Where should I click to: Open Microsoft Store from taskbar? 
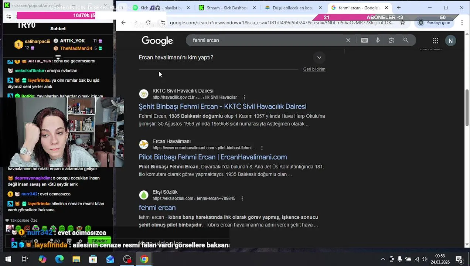93,259
